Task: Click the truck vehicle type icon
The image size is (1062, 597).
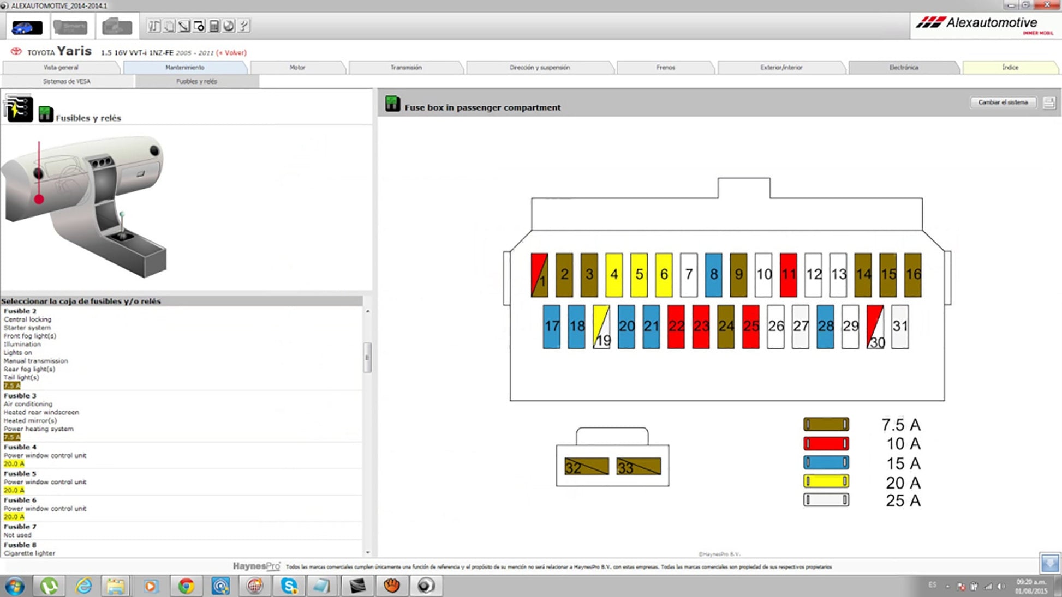Action: (117, 27)
